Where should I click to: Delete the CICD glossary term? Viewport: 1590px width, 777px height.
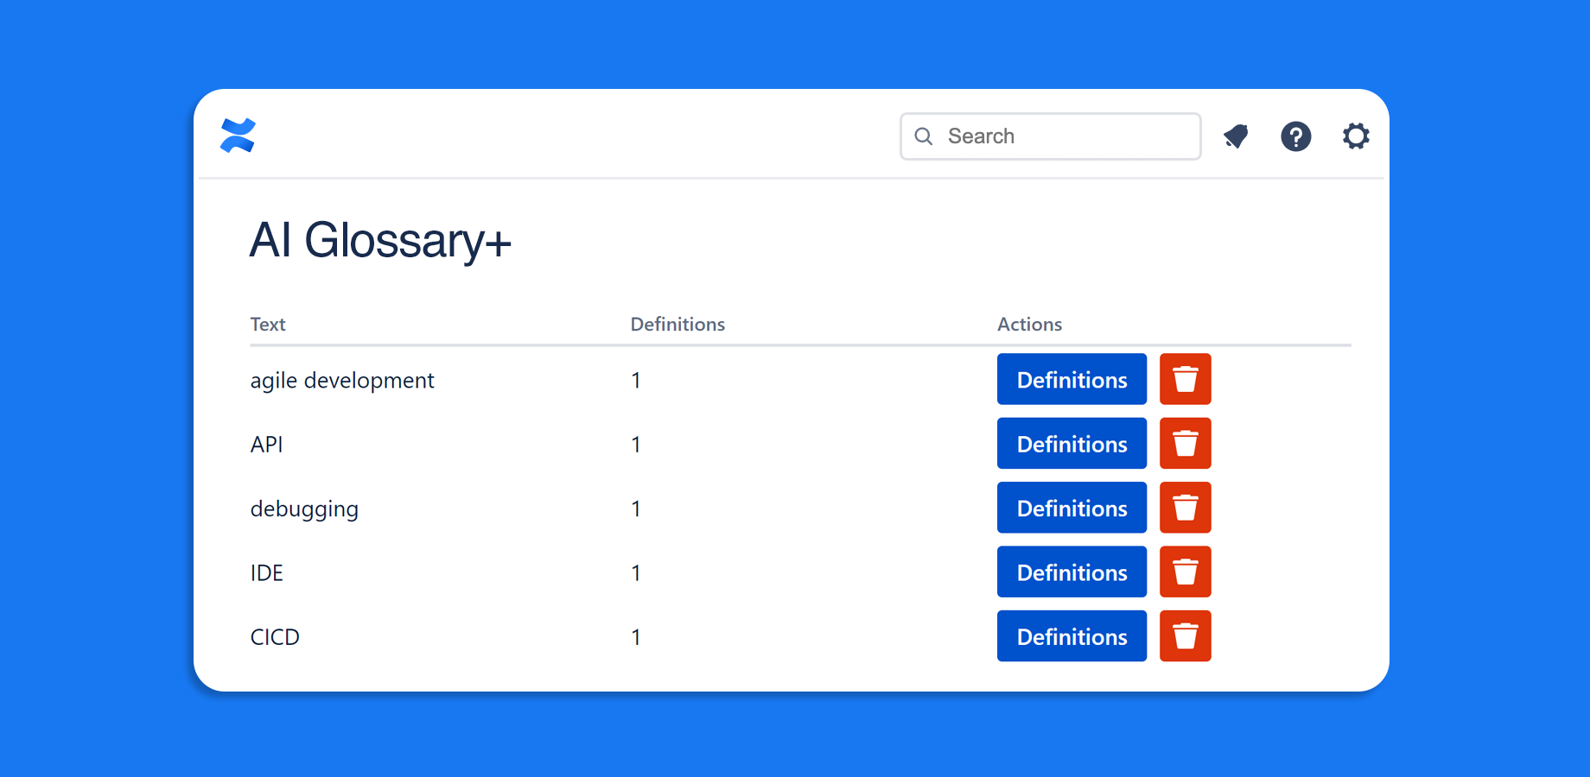tap(1185, 636)
